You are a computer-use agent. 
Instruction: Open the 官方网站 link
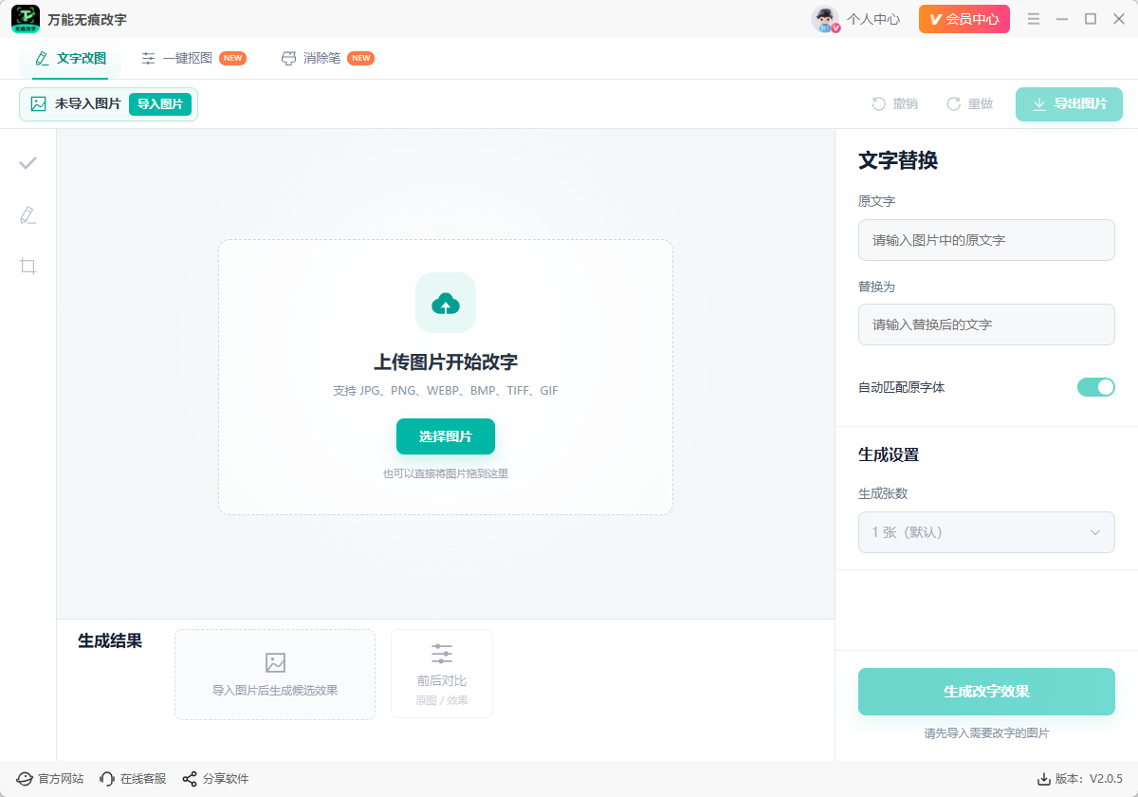(50, 779)
